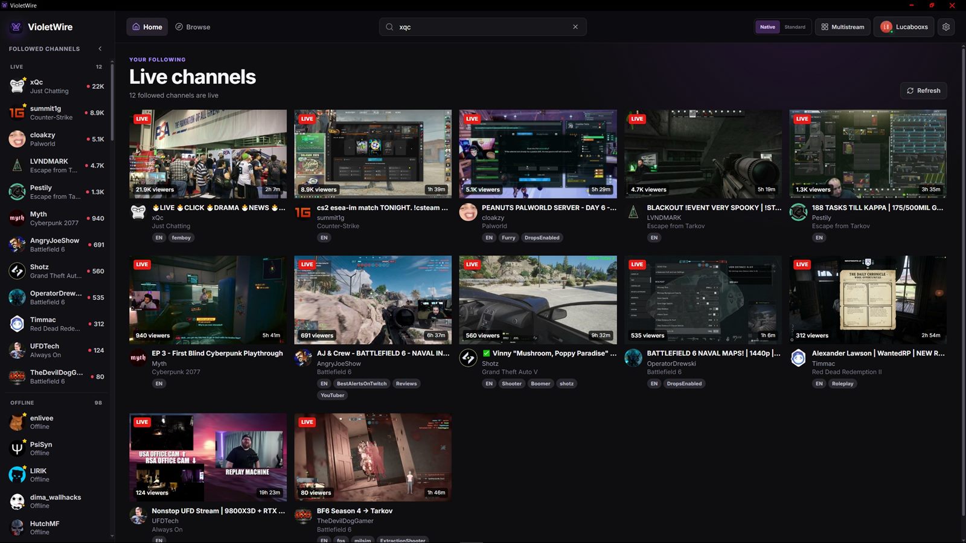This screenshot has height=543, width=966.
Task: Open Lucabooxs account menu
Action: click(x=904, y=27)
